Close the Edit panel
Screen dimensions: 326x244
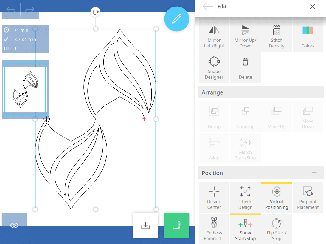(313, 7)
